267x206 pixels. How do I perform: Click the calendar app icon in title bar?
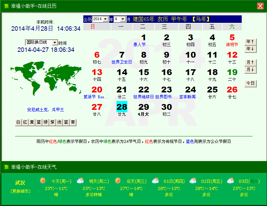pos(6,6)
